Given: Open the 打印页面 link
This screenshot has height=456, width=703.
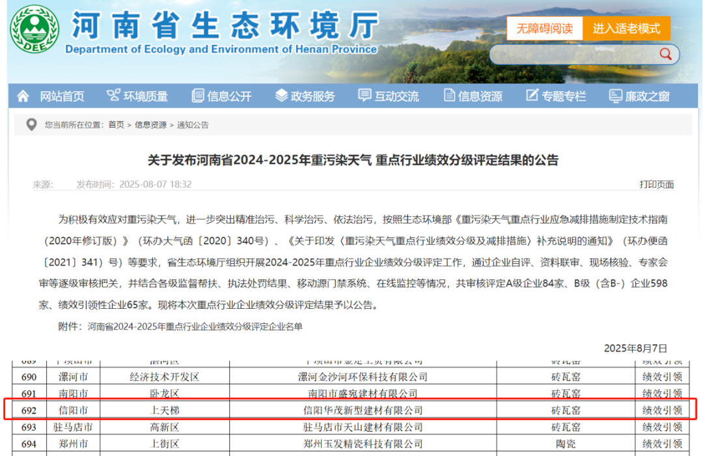Looking at the screenshot, I should [655, 184].
